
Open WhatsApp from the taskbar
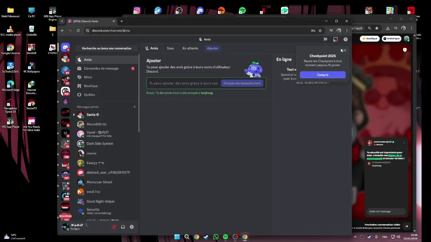(216, 237)
